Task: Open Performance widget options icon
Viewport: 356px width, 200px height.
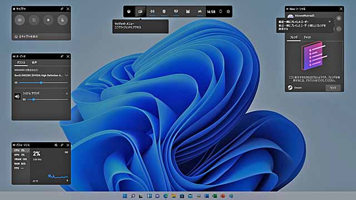Action: point(56,145)
